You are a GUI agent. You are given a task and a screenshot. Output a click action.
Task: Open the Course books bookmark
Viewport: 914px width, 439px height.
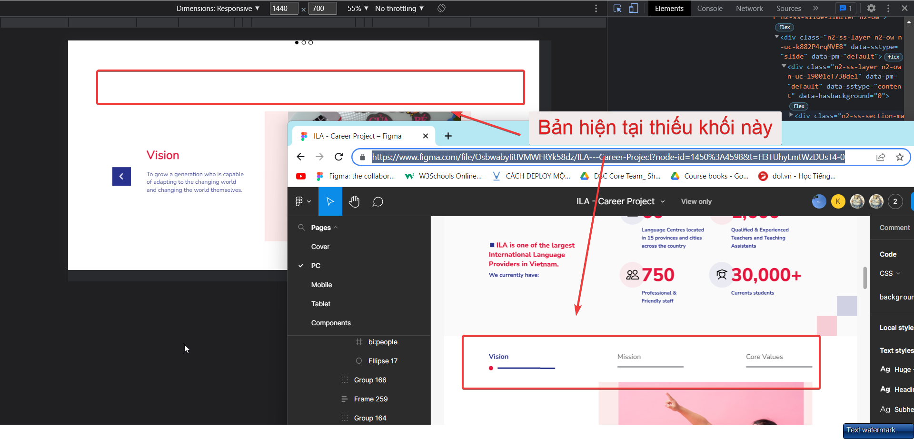tap(709, 176)
